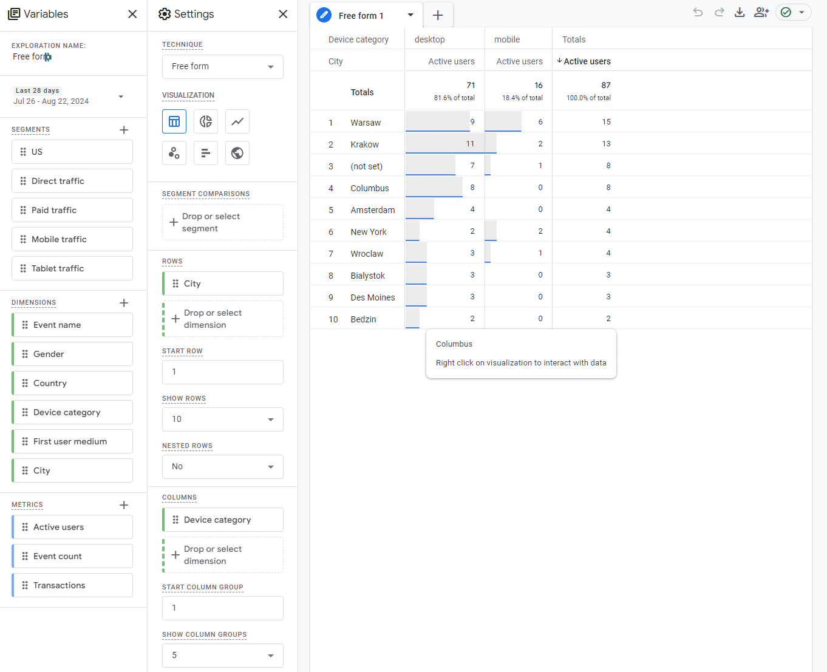Image resolution: width=827 pixels, height=672 pixels.
Task: Open dropdown arrow beside status check icon
Action: click(801, 12)
